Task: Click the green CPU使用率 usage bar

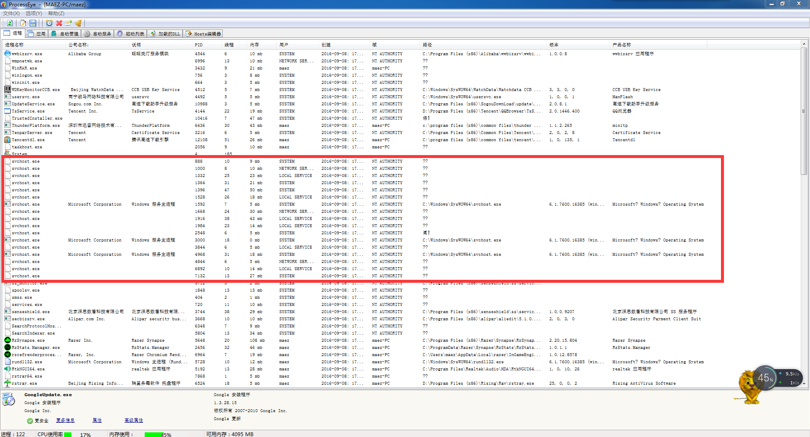Action: coord(67,434)
